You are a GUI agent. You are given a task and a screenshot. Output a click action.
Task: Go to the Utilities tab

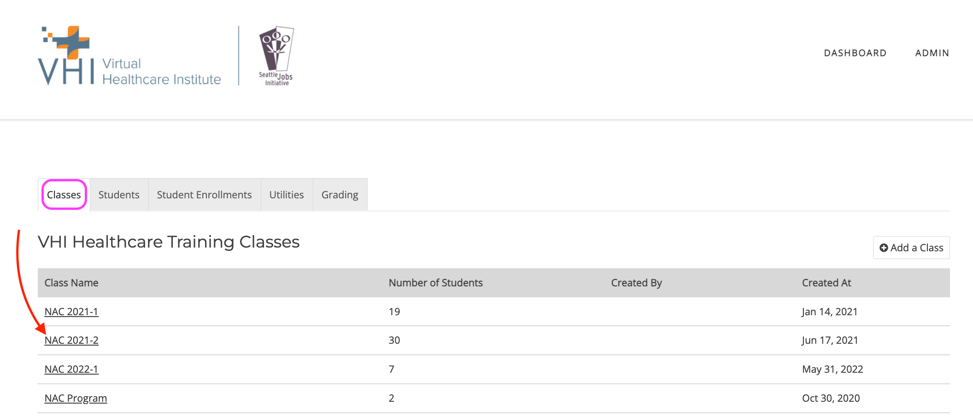[x=287, y=195]
